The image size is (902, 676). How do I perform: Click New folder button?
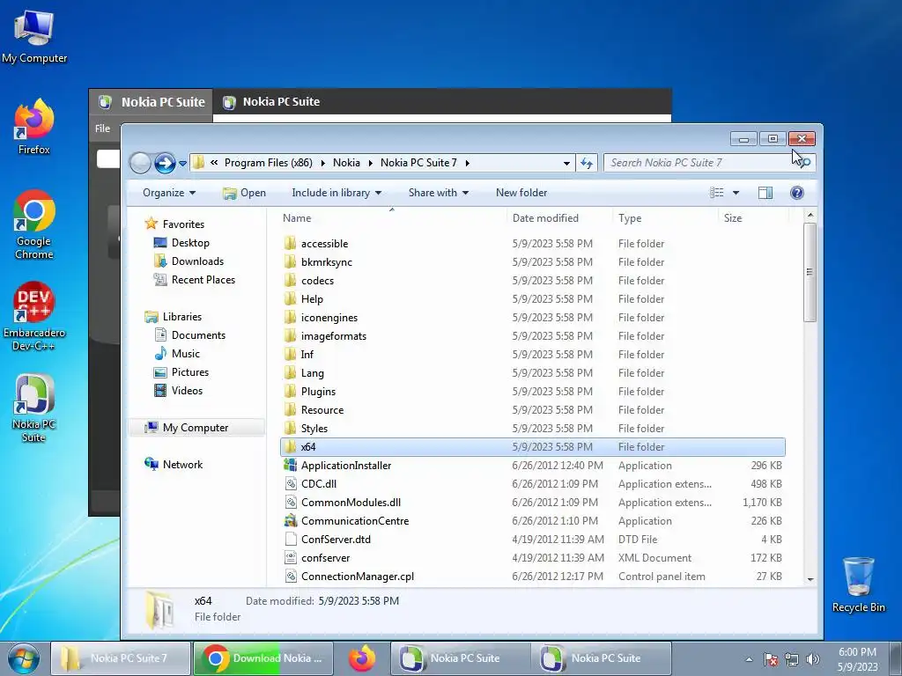click(x=521, y=193)
